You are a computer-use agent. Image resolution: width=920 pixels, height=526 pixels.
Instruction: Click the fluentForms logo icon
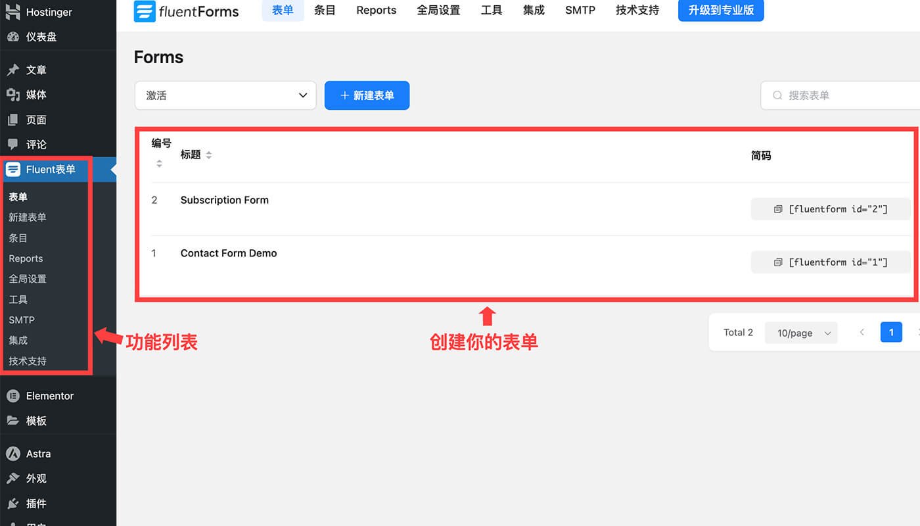point(145,11)
